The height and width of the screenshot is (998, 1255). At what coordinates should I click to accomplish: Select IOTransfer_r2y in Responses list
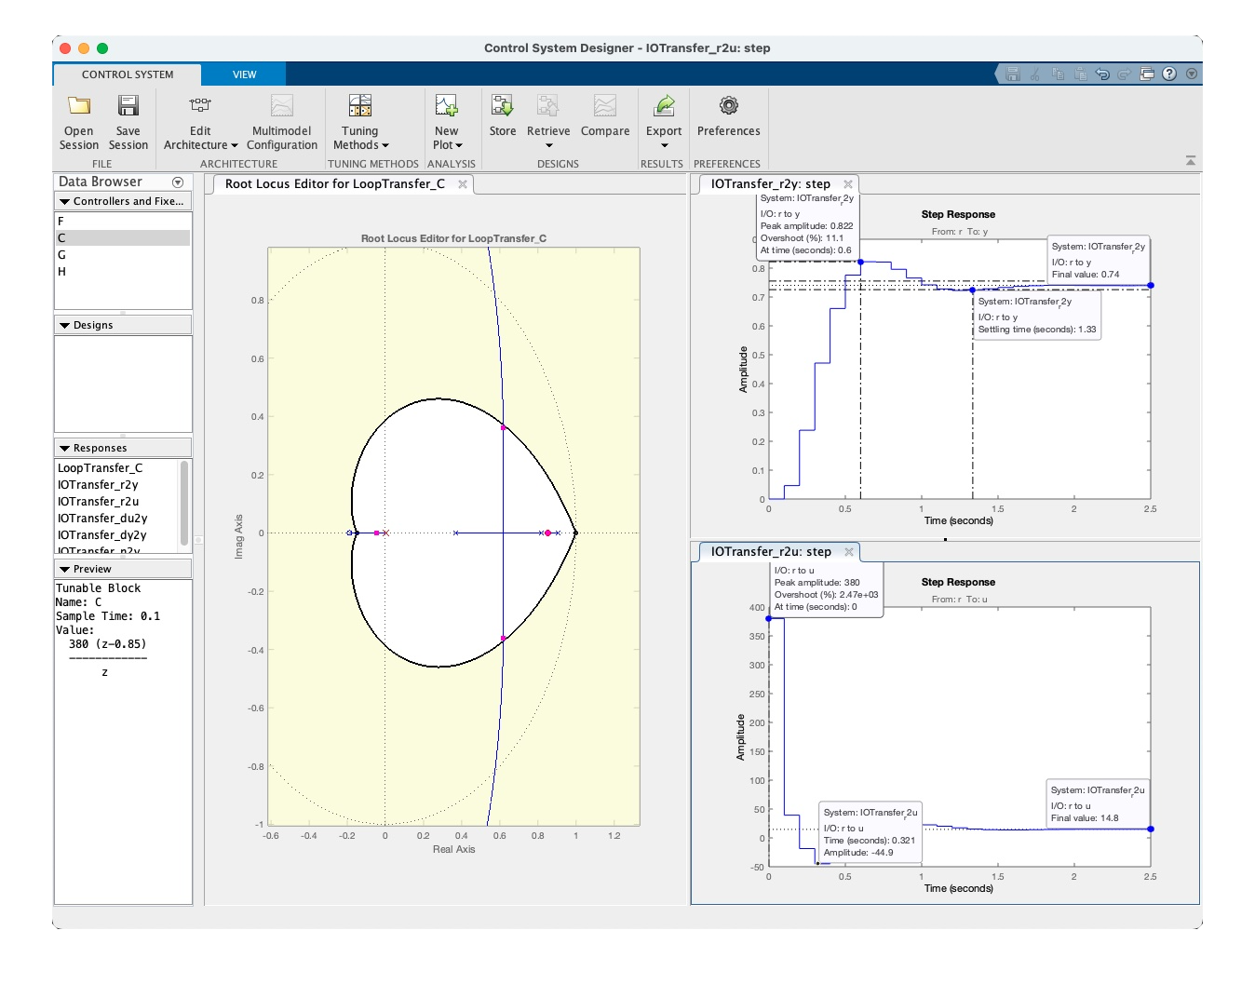(x=117, y=485)
